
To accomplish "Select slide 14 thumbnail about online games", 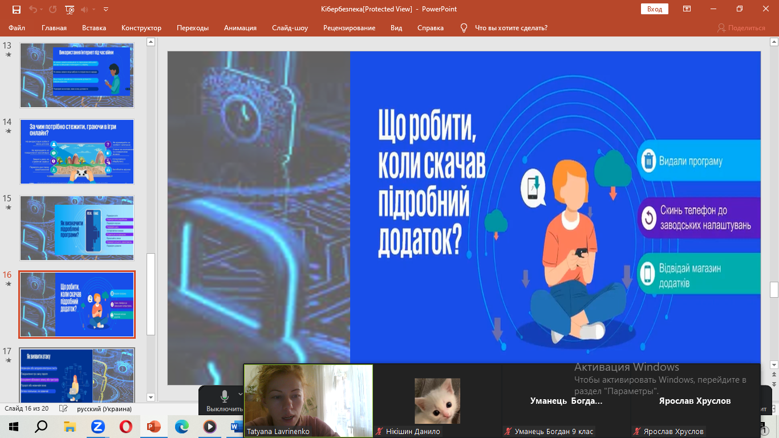I will pyautogui.click(x=77, y=152).
